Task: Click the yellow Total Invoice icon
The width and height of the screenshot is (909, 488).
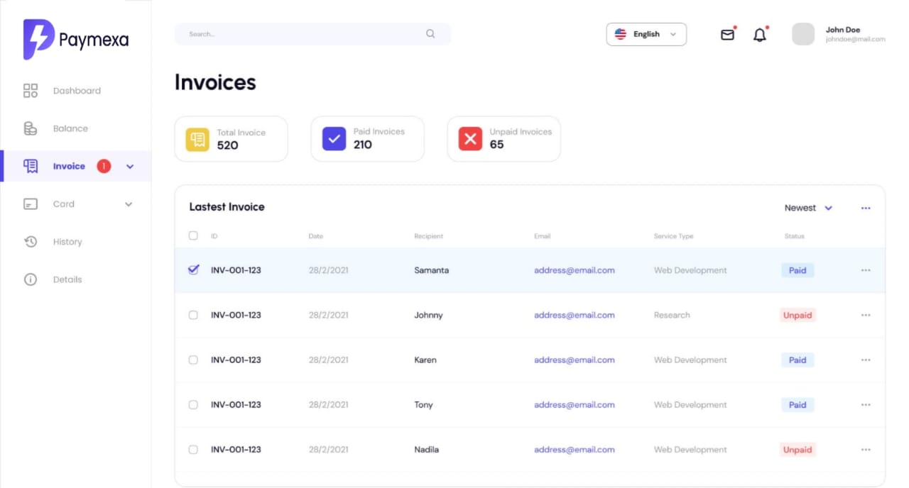Action: pyautogui.click(x=197, y=139)
